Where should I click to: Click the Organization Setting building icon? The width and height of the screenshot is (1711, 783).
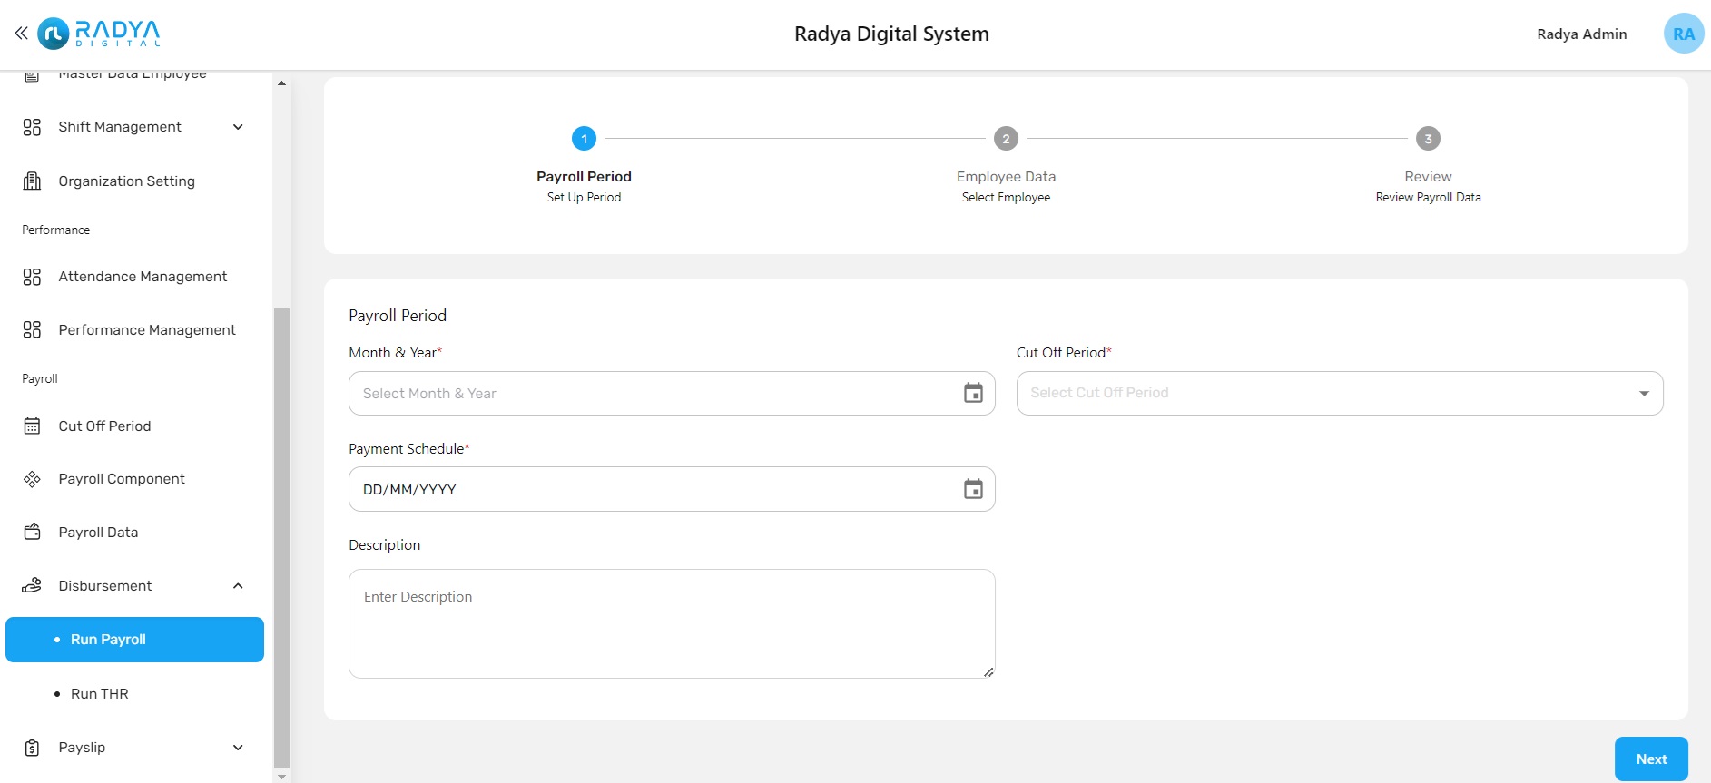click(x=32, y=181)
